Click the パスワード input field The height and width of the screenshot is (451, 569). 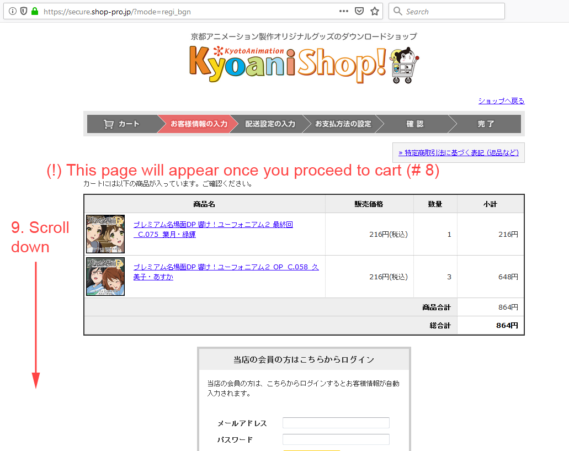pyautogui.click(x=336, y=439)
